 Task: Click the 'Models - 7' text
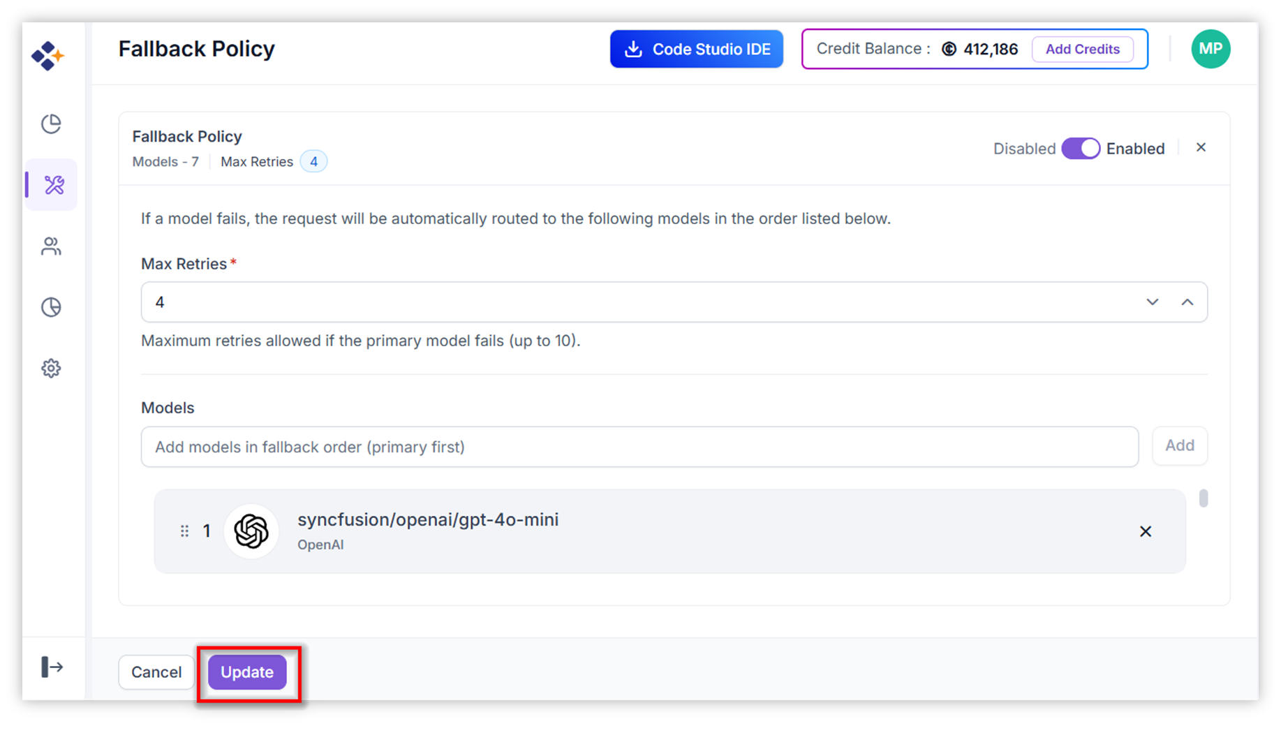tap(165, 161)
